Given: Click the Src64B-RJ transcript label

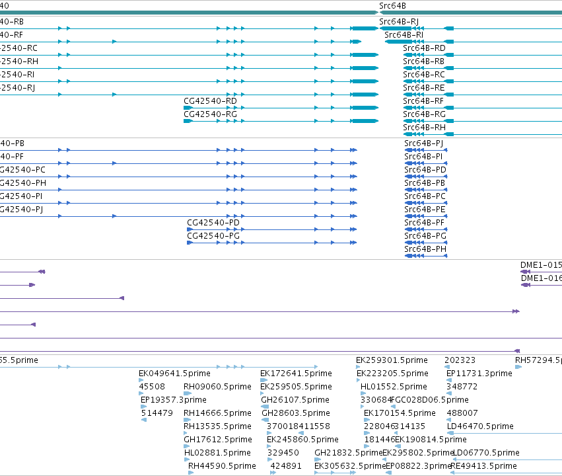Looking at the screenshot, I should coord(399,22).
